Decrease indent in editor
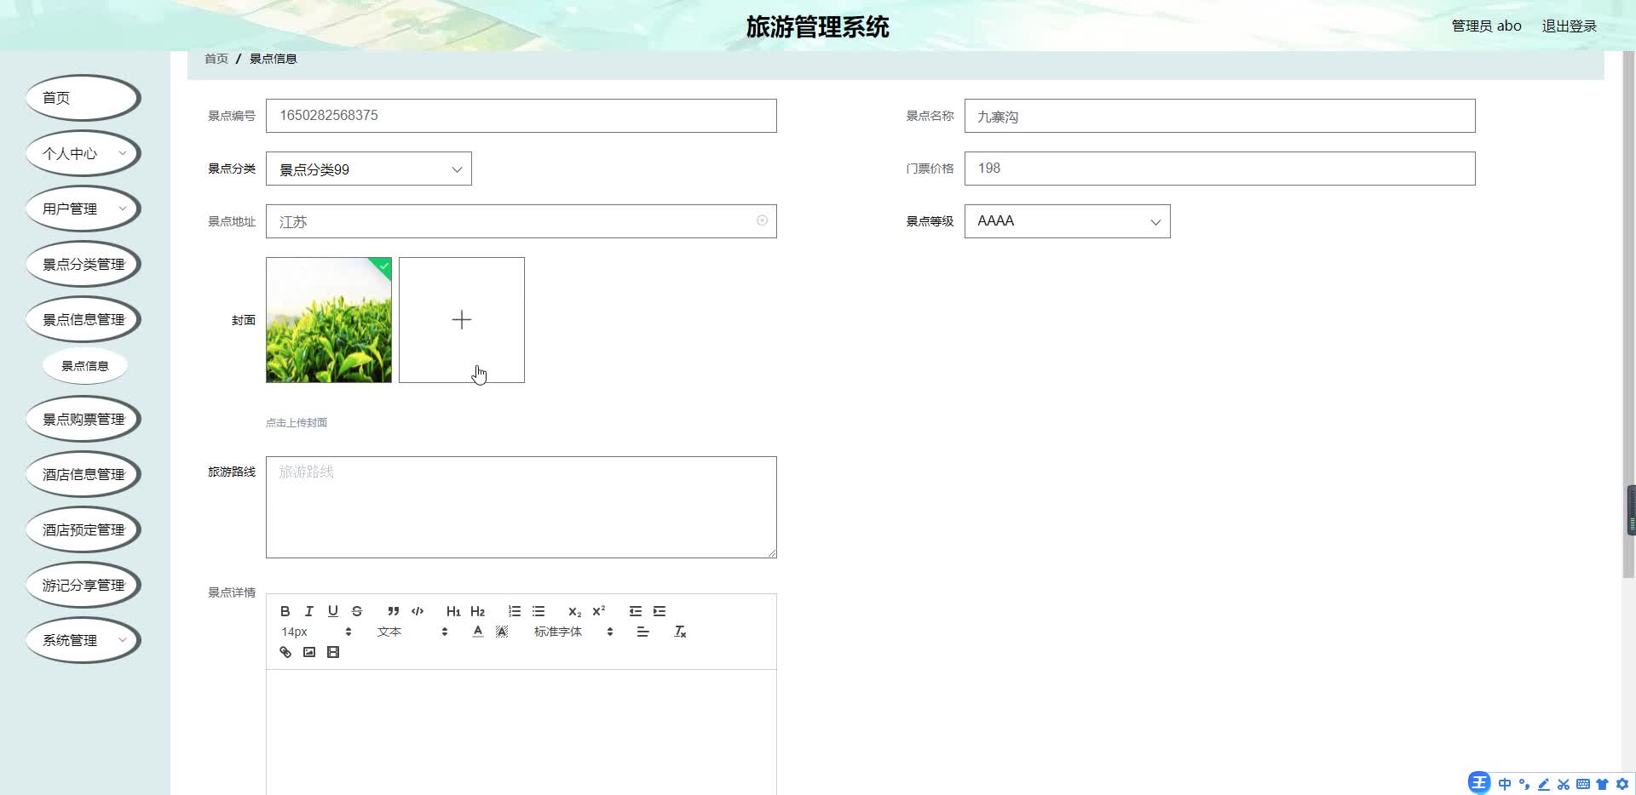 [636, 611]
